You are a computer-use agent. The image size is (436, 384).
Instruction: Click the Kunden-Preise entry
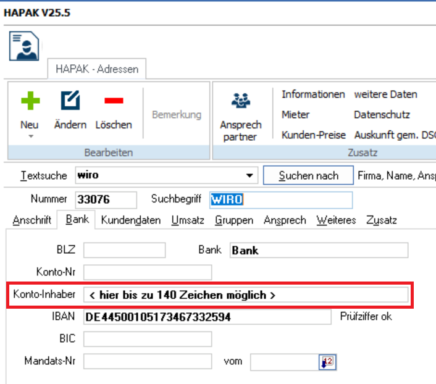(x=313, y=135)
